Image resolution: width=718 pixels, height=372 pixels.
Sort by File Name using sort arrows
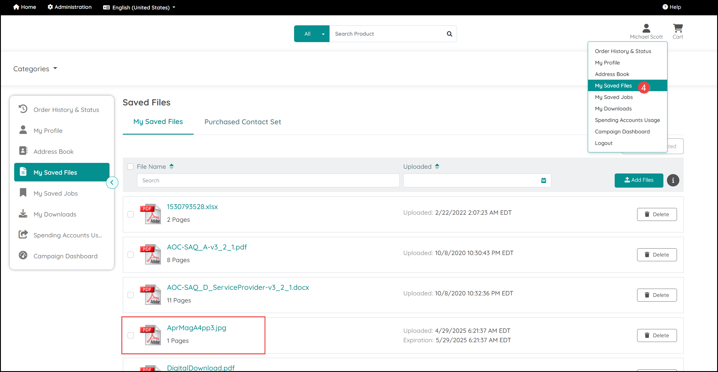(x=172, y=166)
